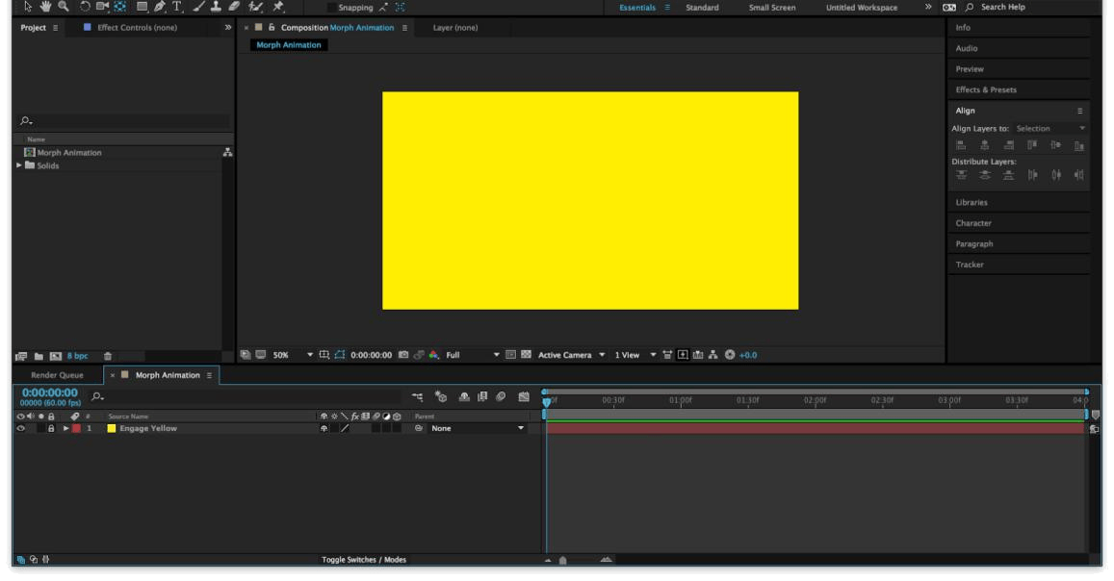Viewport: 1114px width, 581px height.
Task: Open the 50% magnification dropdown
Action: tap(294, 355)
